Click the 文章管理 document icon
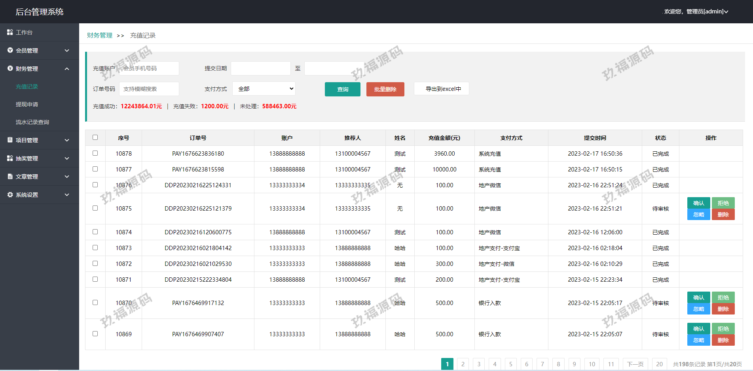Viewport: 753px width, 371px height. pyautogui.click(x=10, y=176)
